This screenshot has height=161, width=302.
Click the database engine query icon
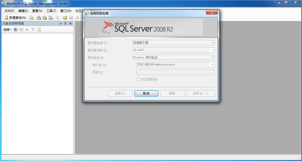31,17
